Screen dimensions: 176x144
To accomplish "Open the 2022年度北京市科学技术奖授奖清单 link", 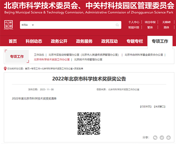I will pyautogui.click(x=34, y=98).
